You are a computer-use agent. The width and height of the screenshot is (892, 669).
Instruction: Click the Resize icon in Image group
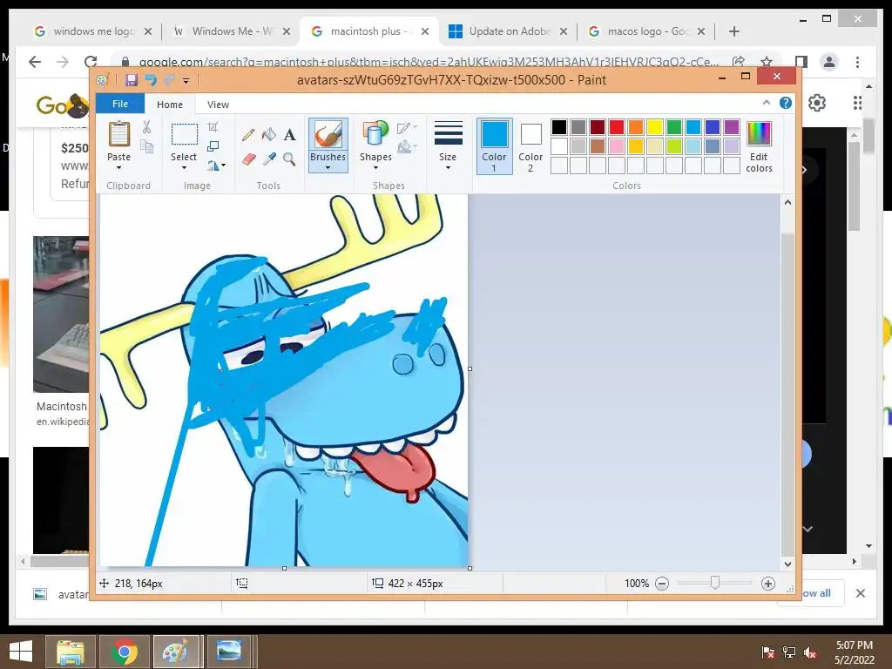213,146
